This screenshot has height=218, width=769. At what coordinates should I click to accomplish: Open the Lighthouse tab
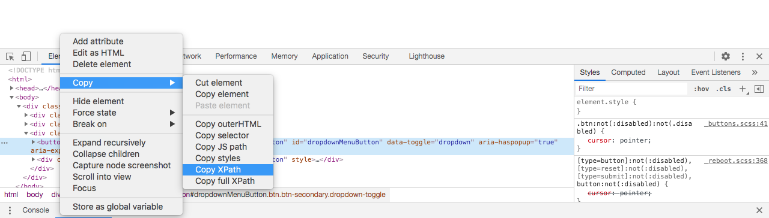coord(427,56)
